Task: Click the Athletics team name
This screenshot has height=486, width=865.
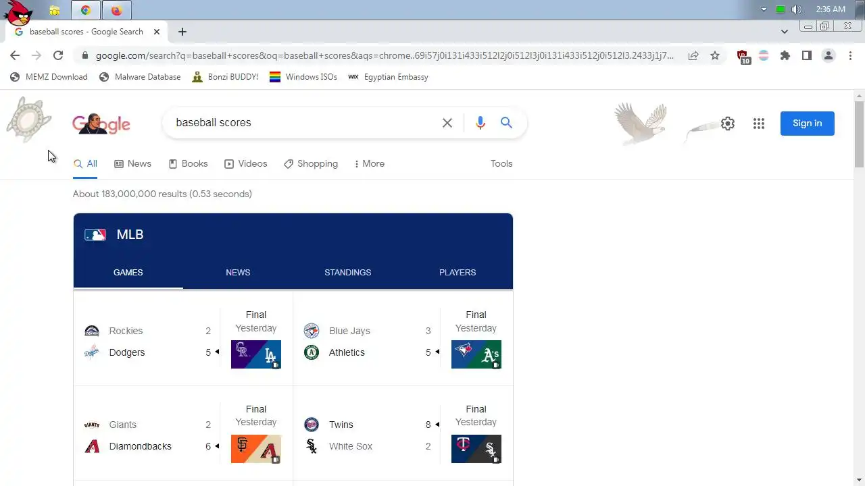Action: (347, 352)
